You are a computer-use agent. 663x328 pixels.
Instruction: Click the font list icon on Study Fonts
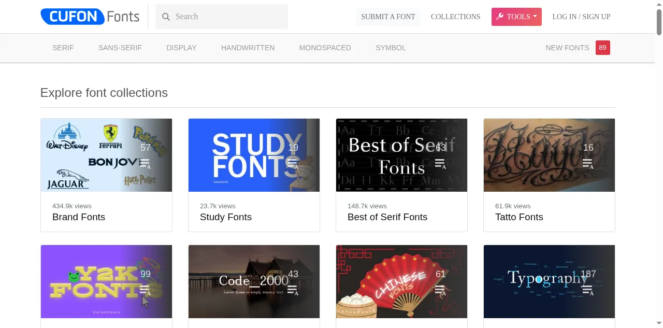(293, 164)
